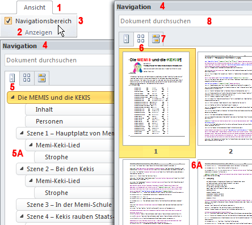Image resolution: width=252 pixels, height=225 pixels.
Task: Select page thumbnails icon in right Navigation pane
Action: pyautogui.click(x=141, y=39)
